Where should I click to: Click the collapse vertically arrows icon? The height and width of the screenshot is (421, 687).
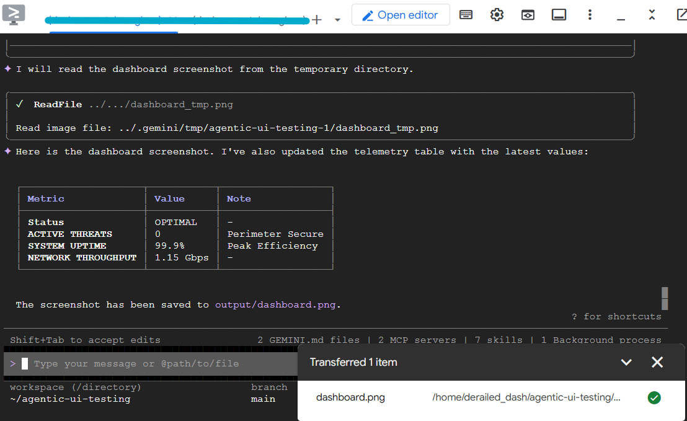click(x=652, y=15)
